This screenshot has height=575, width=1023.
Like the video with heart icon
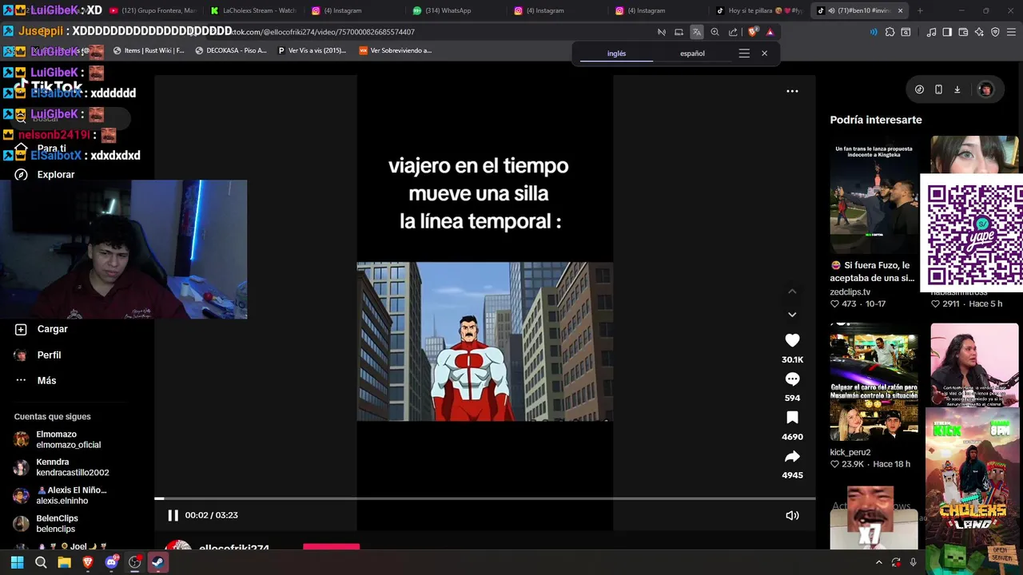[792, 341]
